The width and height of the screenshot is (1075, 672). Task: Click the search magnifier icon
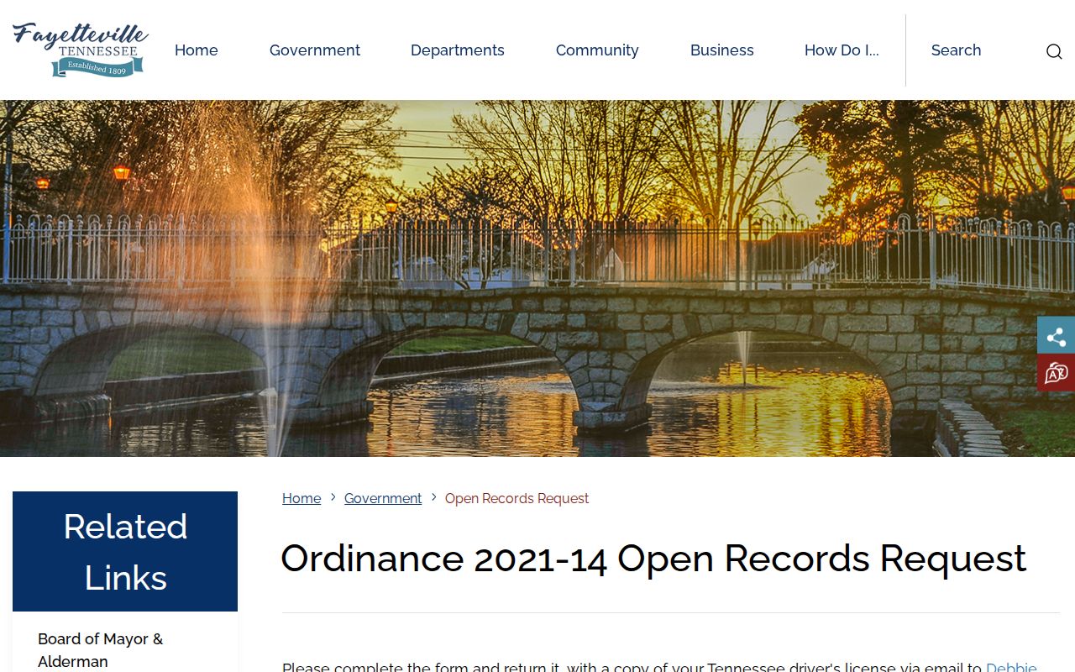point(1054,51)
